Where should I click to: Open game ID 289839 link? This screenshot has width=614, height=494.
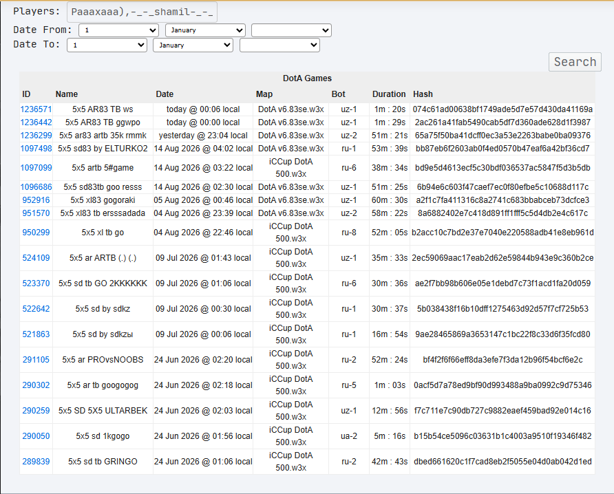36,462
